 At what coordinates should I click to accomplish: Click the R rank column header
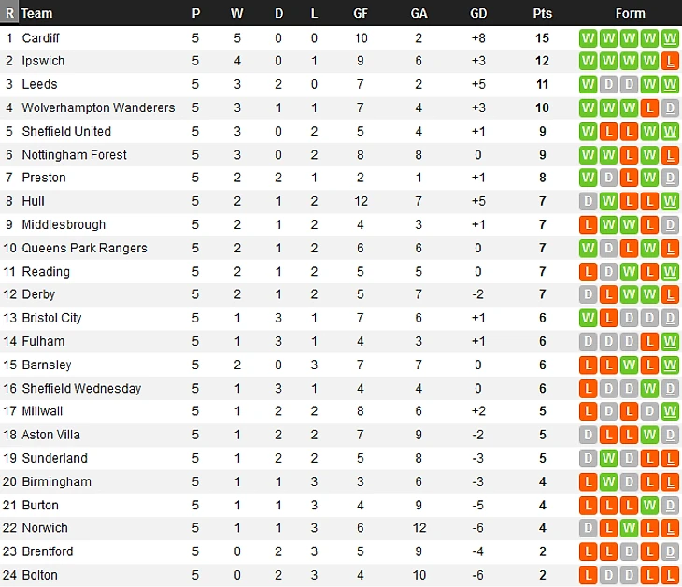(9, 13)
